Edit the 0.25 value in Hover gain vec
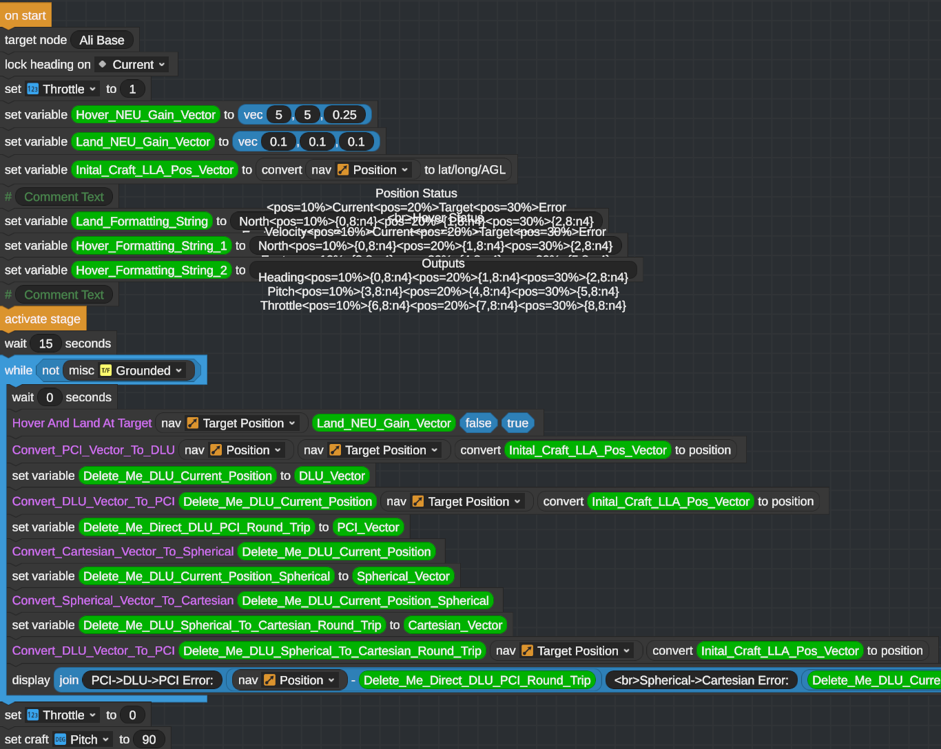The height and width of the screenshot is (749, 941). (344, 115)
